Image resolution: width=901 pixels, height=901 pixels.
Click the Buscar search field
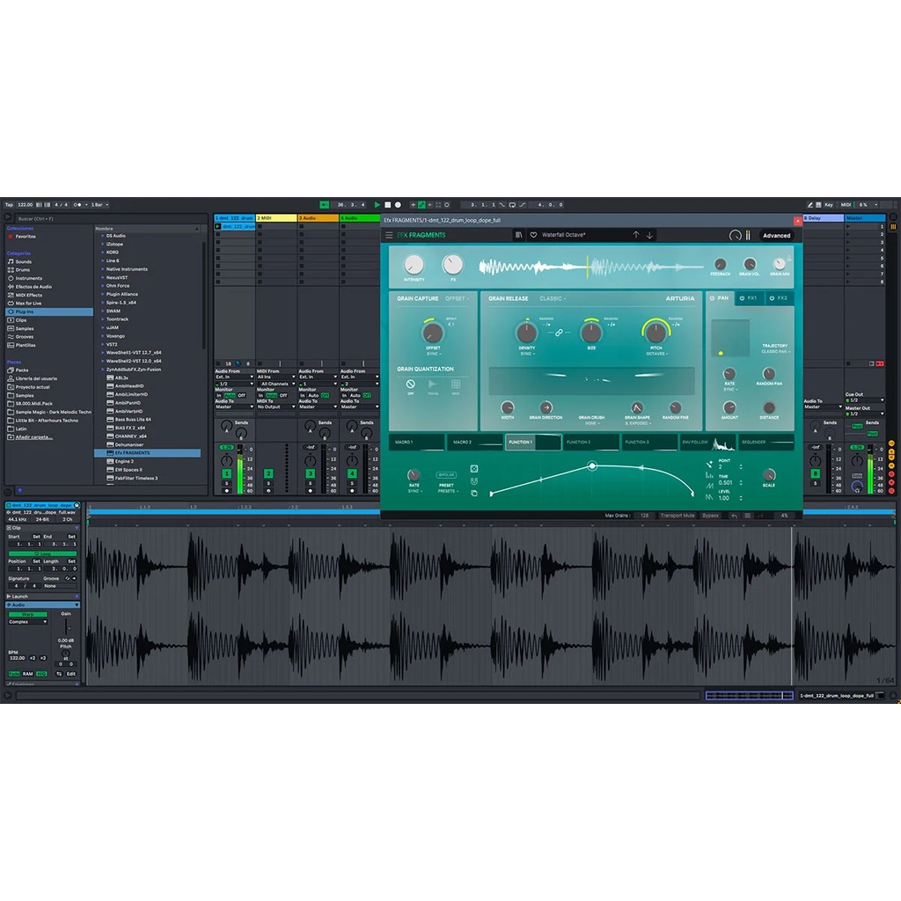(x=109, y=218)
